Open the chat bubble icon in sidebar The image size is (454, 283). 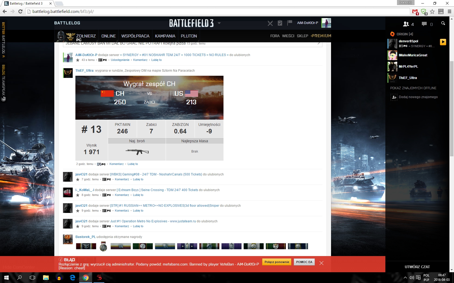tap(424, 24)
